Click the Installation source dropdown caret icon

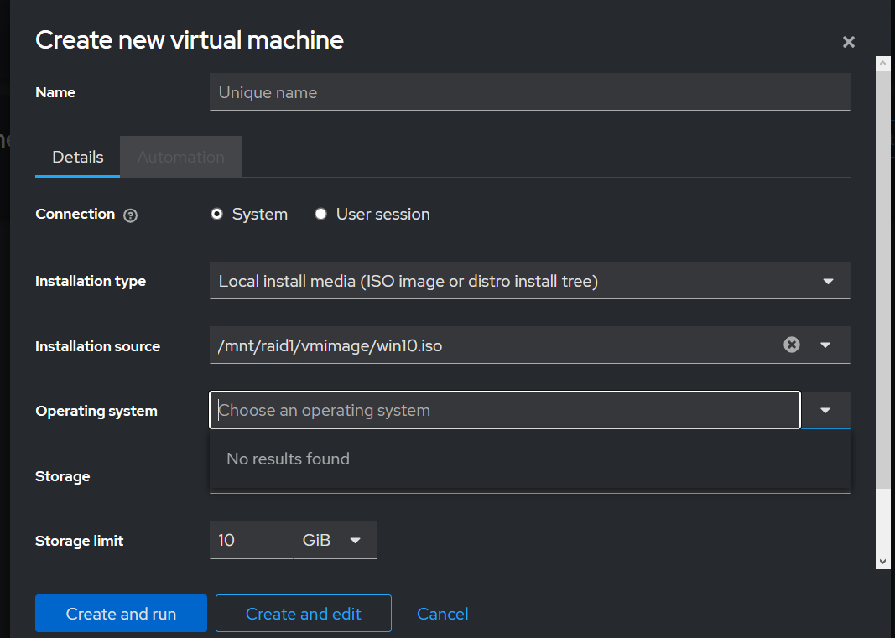(825, 345)
